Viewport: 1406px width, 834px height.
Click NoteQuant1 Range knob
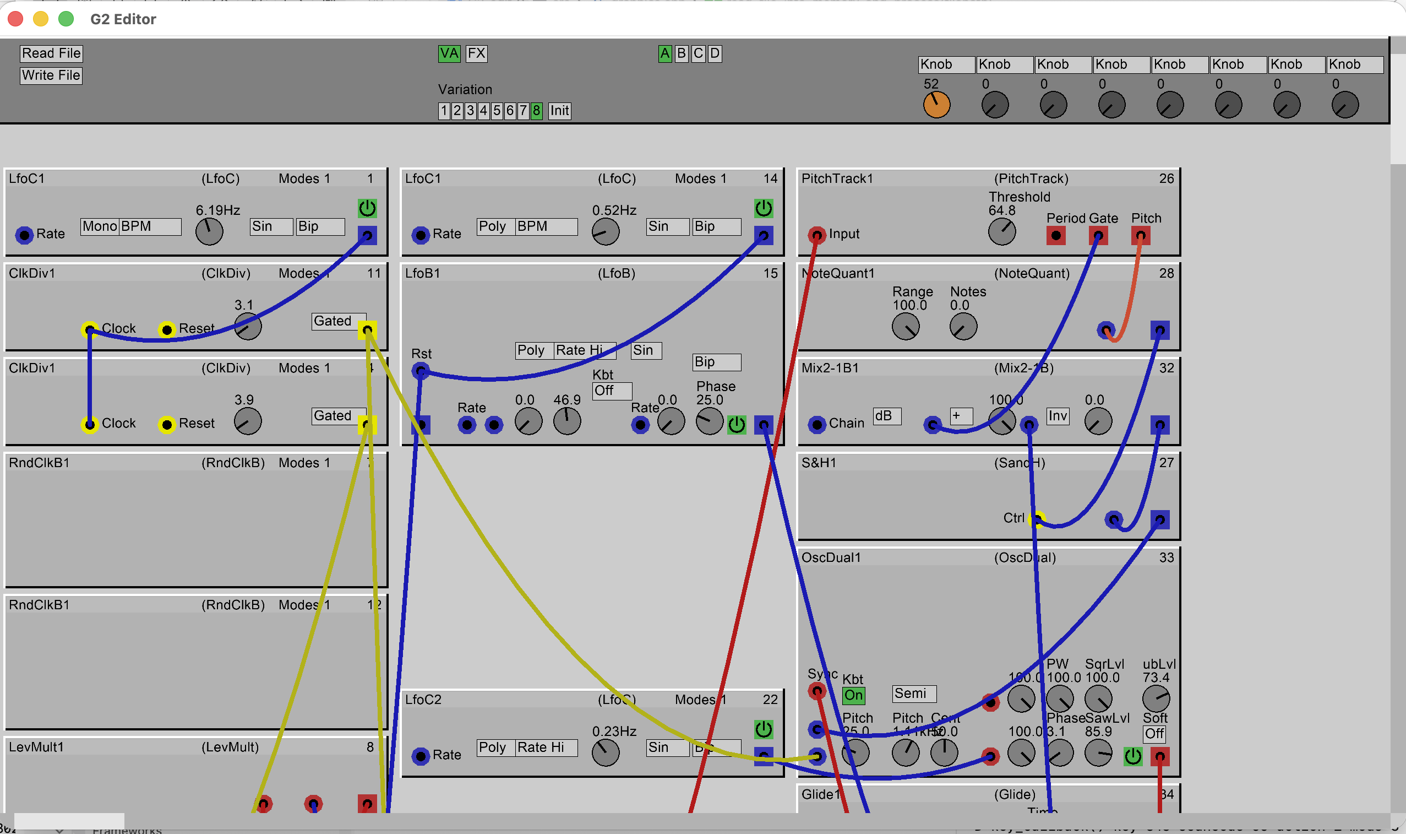(x=905, y=327)
